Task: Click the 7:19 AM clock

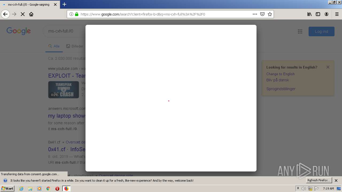Action: (328, 189)
